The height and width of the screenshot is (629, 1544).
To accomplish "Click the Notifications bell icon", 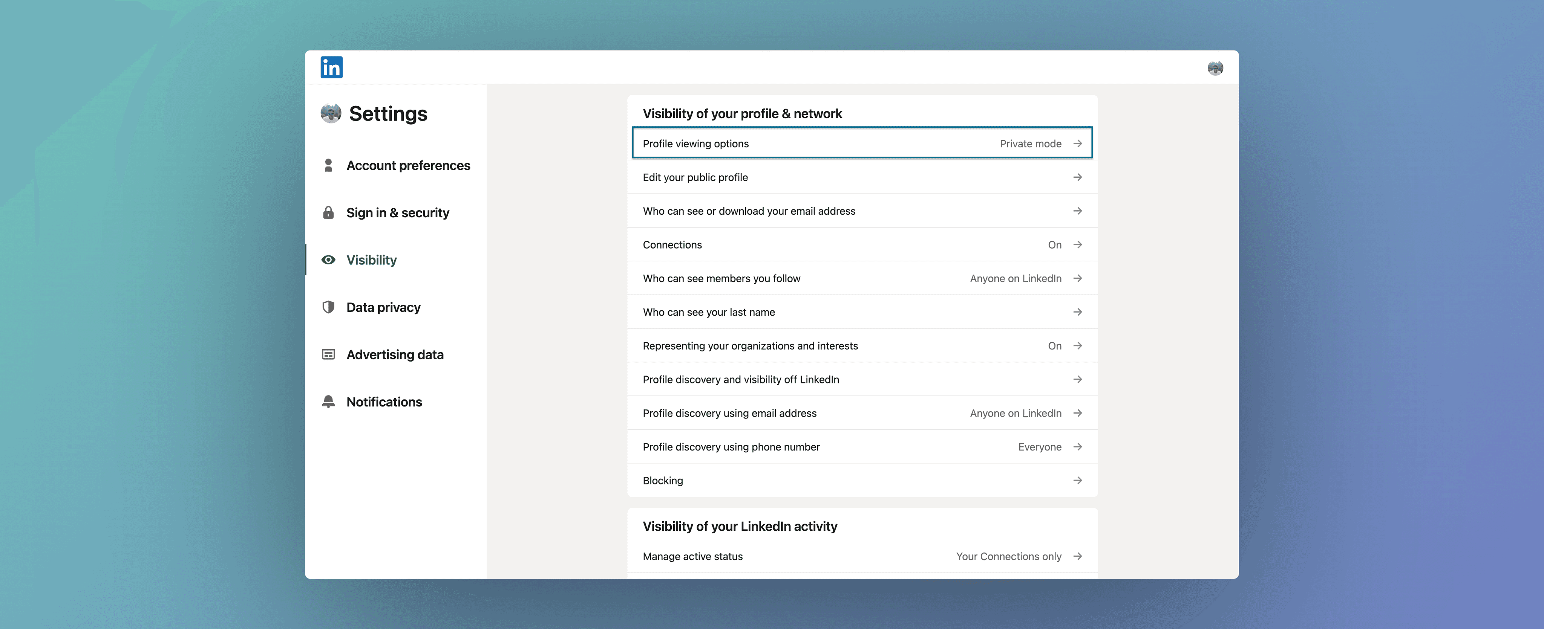I will [329, 402].
